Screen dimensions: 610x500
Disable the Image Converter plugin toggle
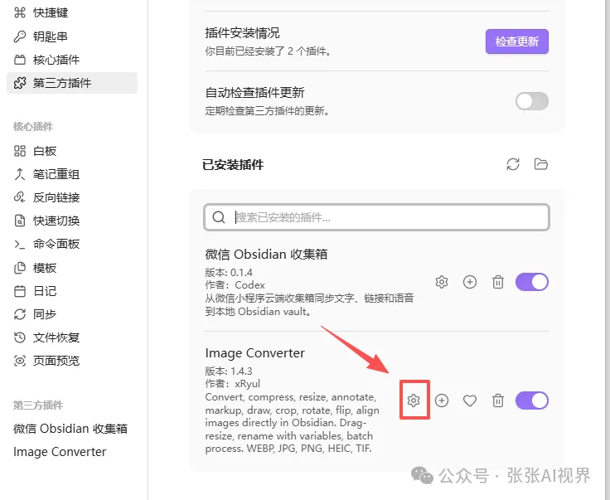(x=532, y=400)
